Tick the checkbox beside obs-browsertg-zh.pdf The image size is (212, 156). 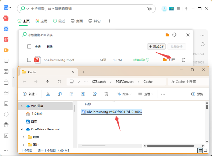tap(29, 60)
